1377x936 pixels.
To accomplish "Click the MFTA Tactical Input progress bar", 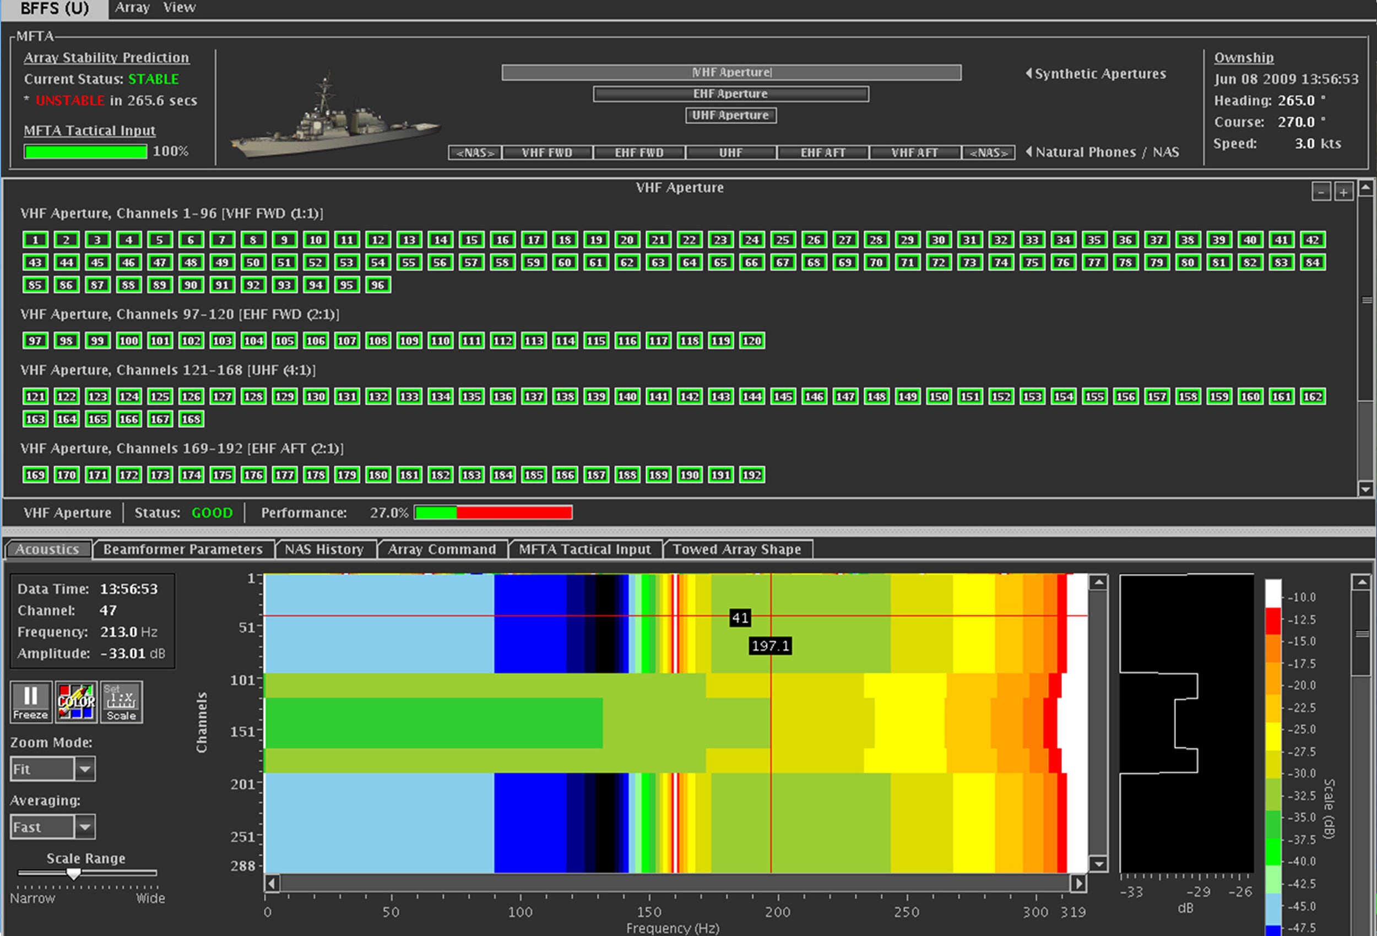I will pyautogui.click(x=86, y=151).
